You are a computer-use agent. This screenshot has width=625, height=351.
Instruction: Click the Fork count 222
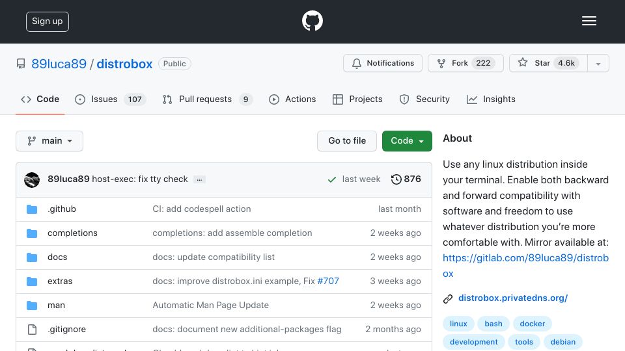pyautogui.click(x=483, y=63)
